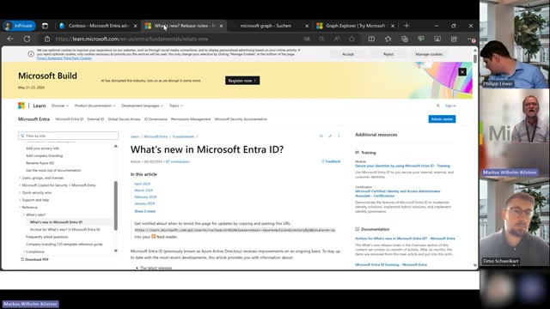Show 2 more article sections
Image resolution: width=550 pixels, height=309 pixels.
(145, 211)
